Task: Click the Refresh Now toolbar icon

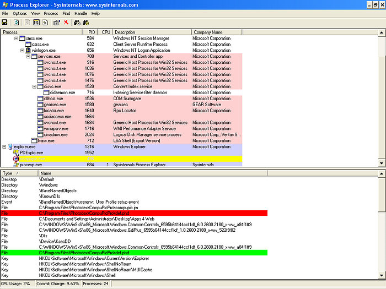Action: [x=16, y=23]
